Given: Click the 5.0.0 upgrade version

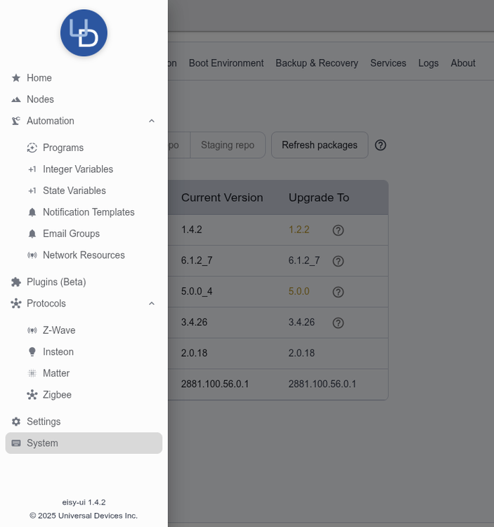Looking at the screenshot, I should (299, 292).
